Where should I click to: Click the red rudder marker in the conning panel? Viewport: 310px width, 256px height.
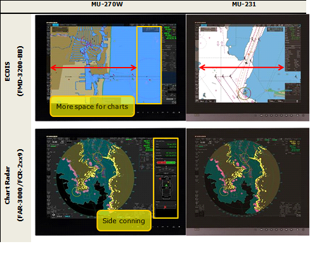165,207
